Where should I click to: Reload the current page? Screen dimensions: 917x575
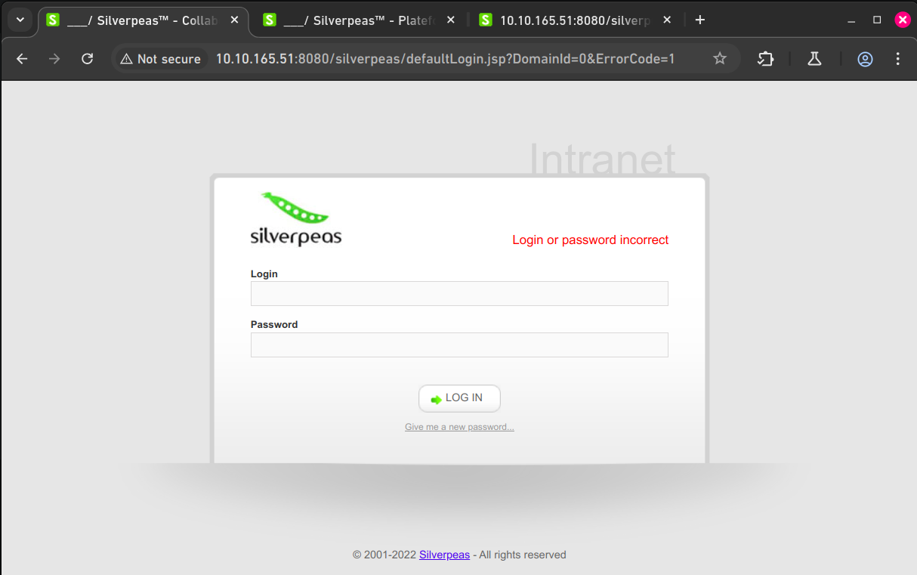click(x=88, y=59)
